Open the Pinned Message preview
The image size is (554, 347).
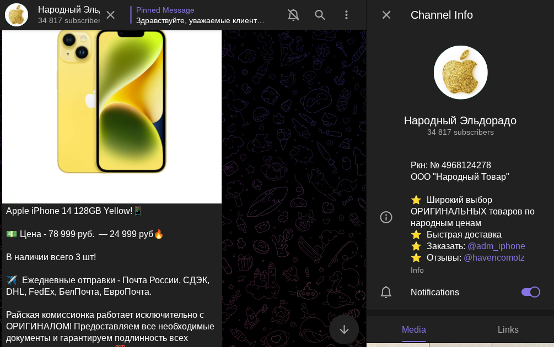click(x=201, y=15)
